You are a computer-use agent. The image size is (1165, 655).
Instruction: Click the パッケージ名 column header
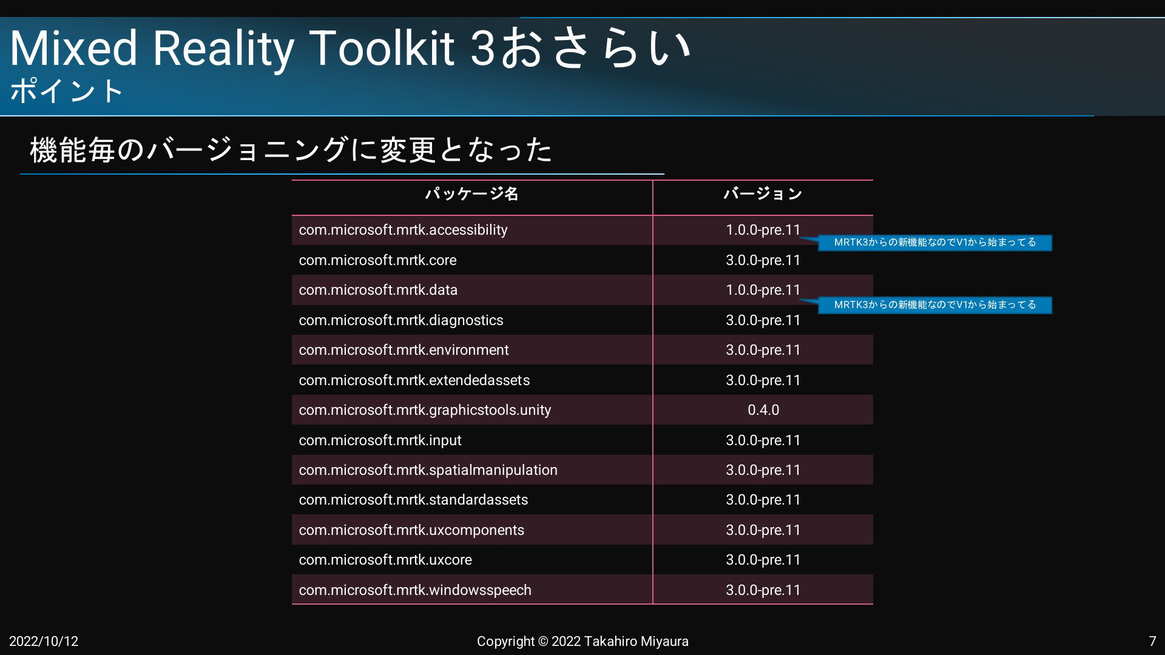(x=471, y=194)
